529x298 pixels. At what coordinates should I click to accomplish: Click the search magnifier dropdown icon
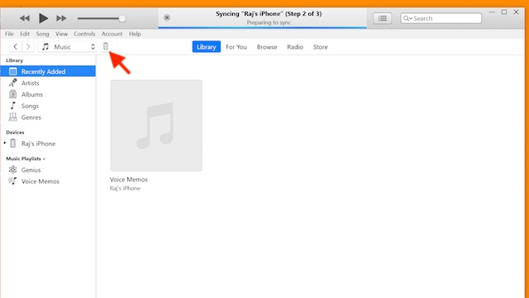click(407, 18)
